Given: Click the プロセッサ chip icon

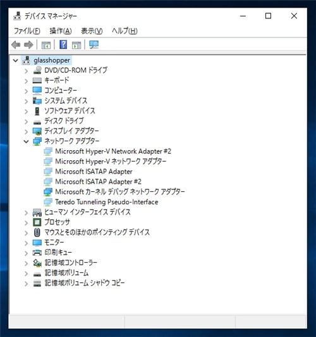Looking at the screenshot, I should click(x=37, y=222).
